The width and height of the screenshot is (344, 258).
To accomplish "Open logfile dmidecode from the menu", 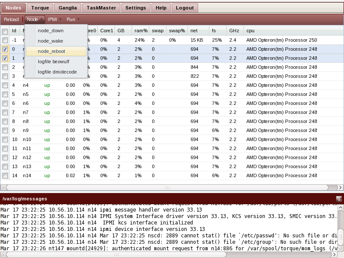I will click(56, 72).
